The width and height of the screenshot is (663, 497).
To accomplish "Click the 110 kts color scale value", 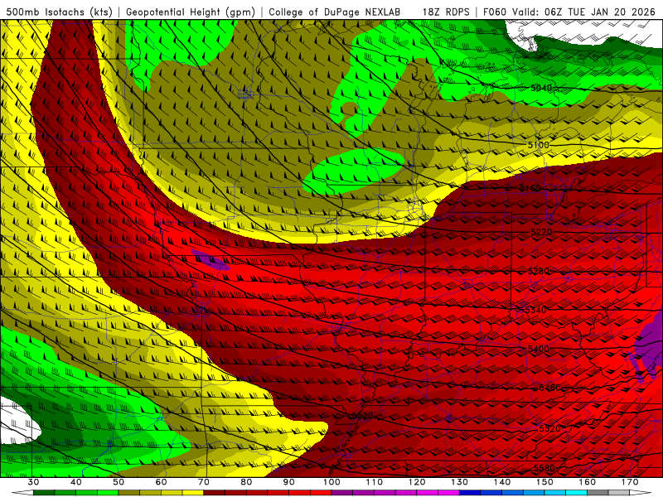I will pos(375,482).
